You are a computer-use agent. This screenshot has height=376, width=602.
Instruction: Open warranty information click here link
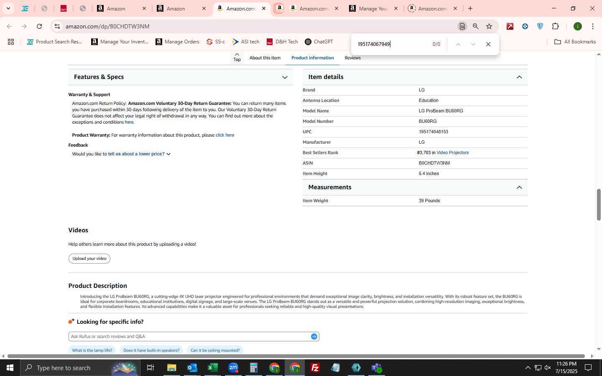(225, 135)
